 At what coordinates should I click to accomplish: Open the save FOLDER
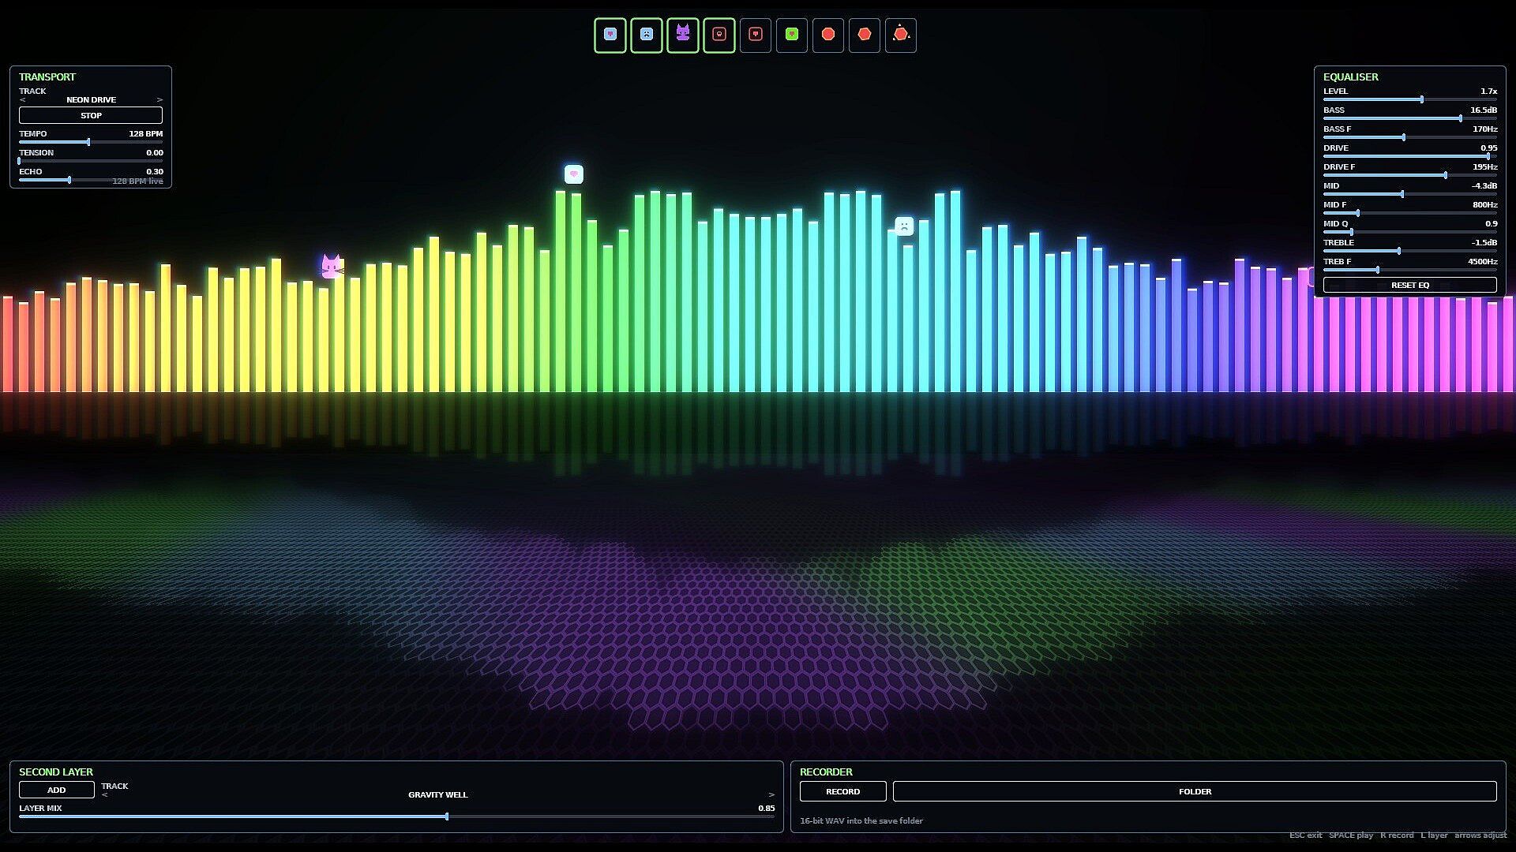1195,791
